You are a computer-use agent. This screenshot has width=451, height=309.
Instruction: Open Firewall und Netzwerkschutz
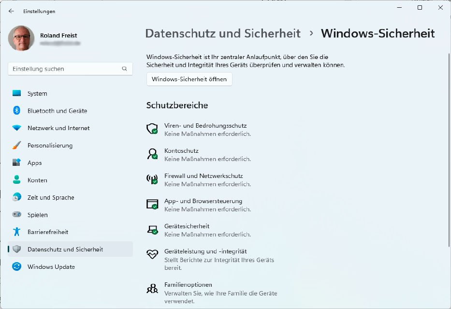[x=204, y=176]
